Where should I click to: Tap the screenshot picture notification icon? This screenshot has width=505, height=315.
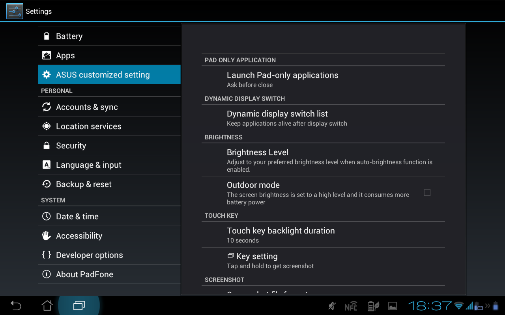pyautogui.click(x=393, y=306)
